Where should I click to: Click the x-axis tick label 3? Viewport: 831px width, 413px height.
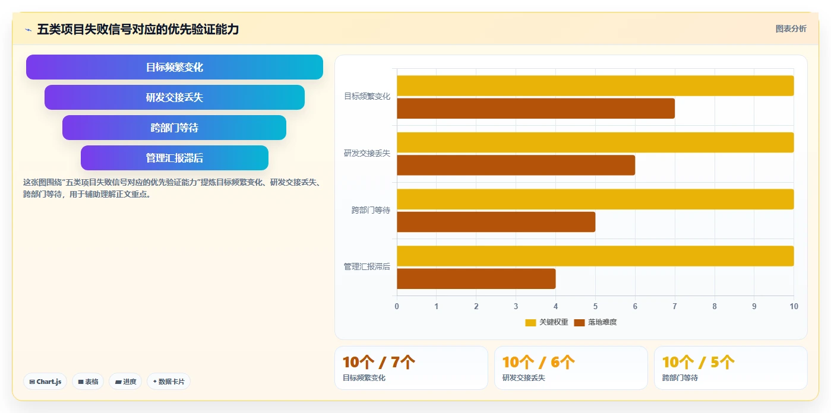pyautogui.click(x=516, y=307)
